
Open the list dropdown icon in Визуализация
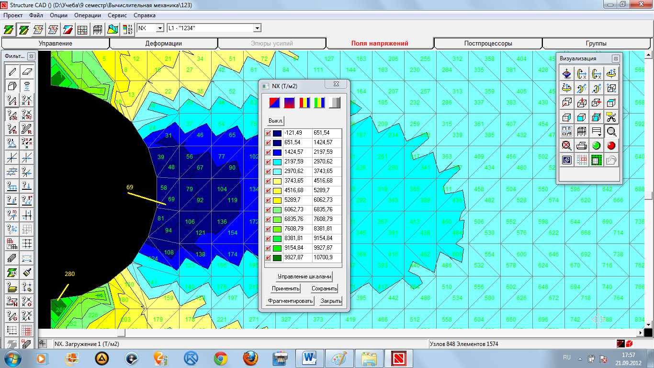point(597,131)
